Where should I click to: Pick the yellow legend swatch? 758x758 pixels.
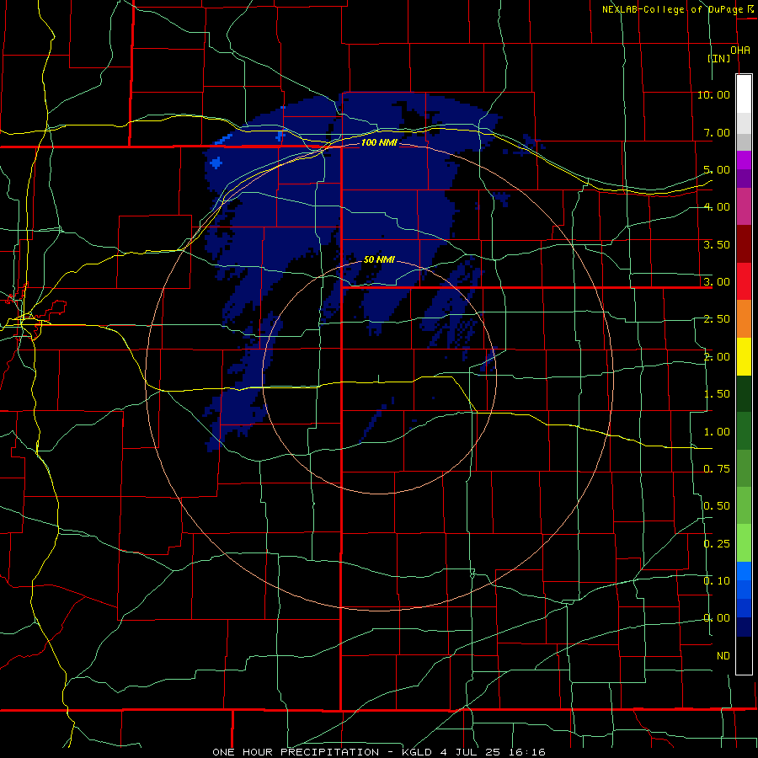(744, 357)
